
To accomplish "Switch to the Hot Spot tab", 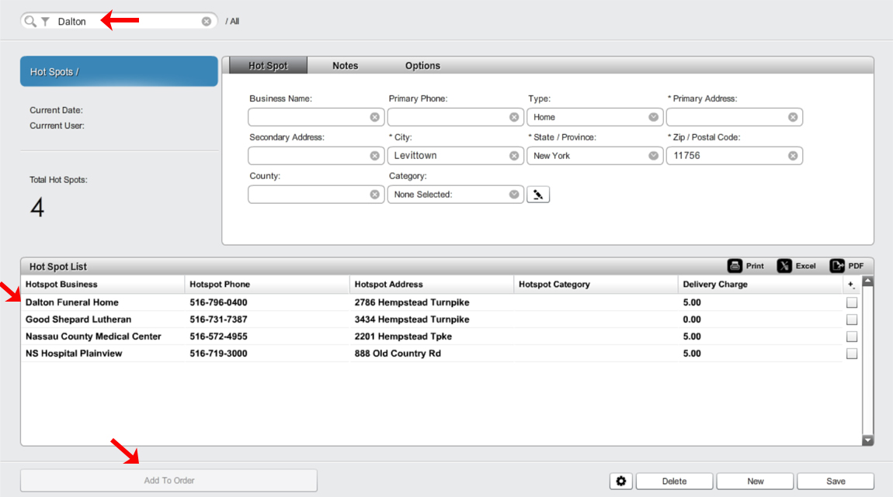I will pos(268,65).
